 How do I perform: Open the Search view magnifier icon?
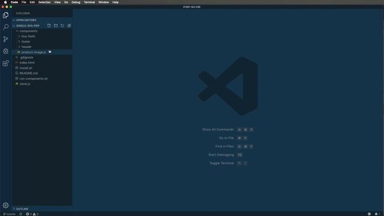point(5,26)
